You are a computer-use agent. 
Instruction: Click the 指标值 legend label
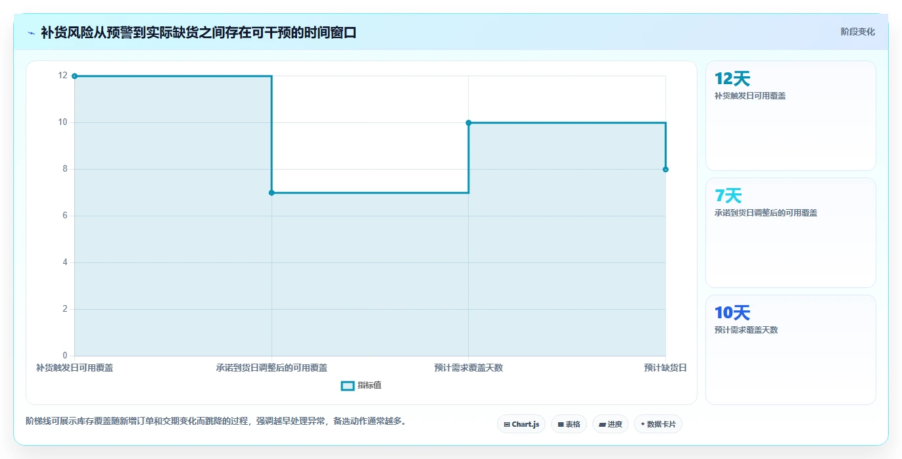tap(369, 385)
